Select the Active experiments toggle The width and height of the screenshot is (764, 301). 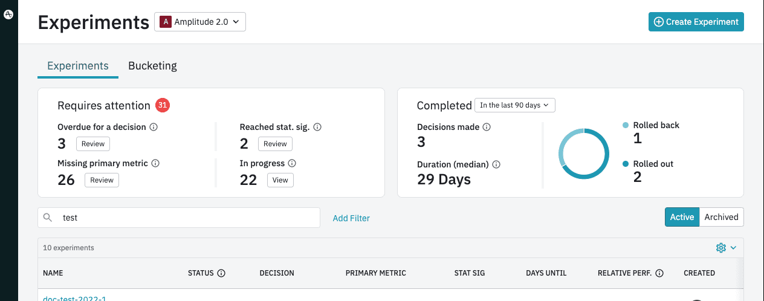[x=682, y=217]
